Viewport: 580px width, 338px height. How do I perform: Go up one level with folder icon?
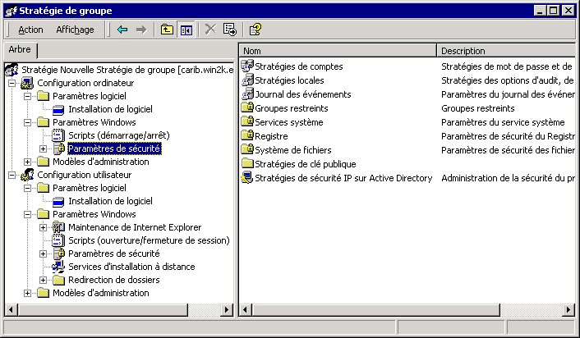click(168, 30)
